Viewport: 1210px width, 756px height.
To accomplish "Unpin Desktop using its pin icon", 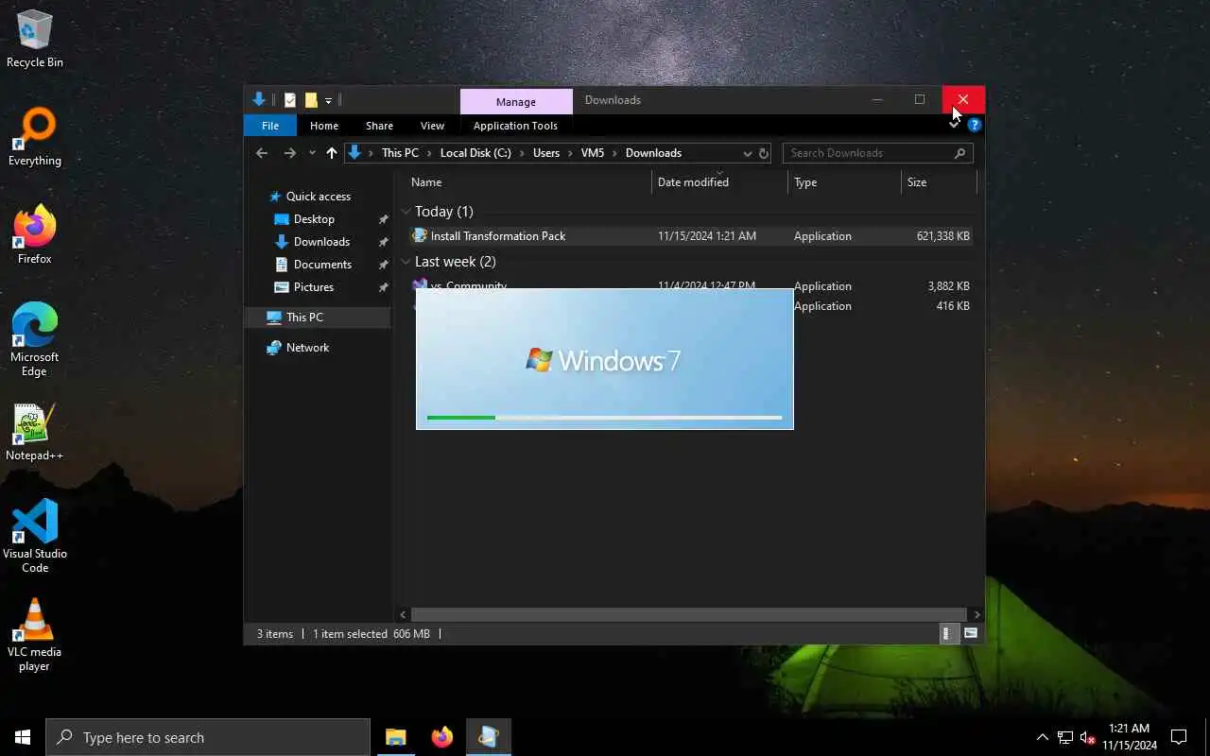I will point(383,219).
